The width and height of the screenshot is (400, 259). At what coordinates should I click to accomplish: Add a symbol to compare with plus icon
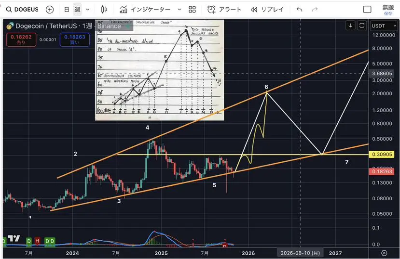coord(50,10)
